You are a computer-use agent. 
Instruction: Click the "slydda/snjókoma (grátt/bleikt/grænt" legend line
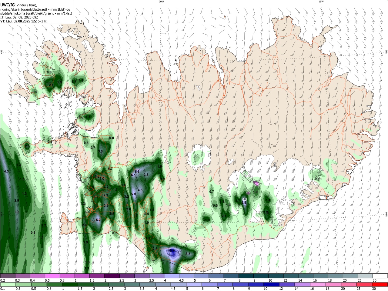coord(36,14)
